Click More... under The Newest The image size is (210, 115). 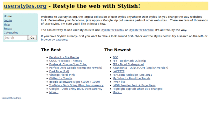pyautogui.click(x=117, y=92)
